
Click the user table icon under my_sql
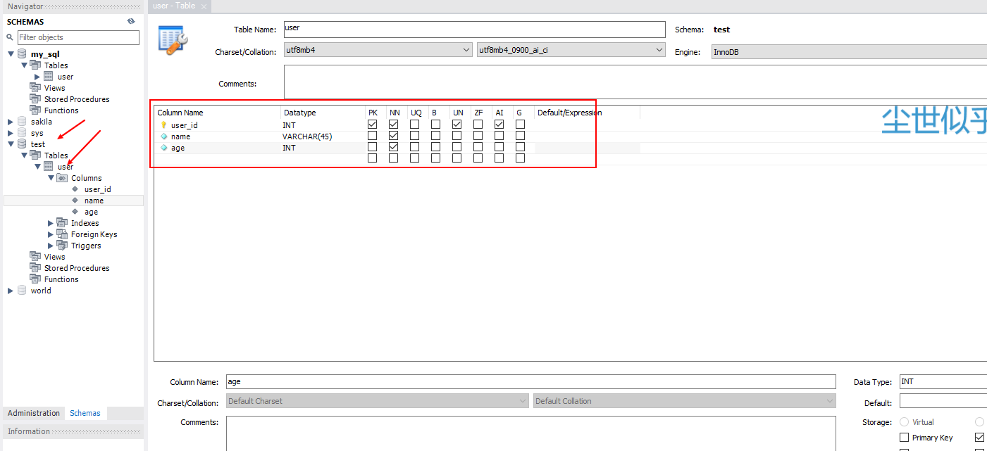point(49,77)
